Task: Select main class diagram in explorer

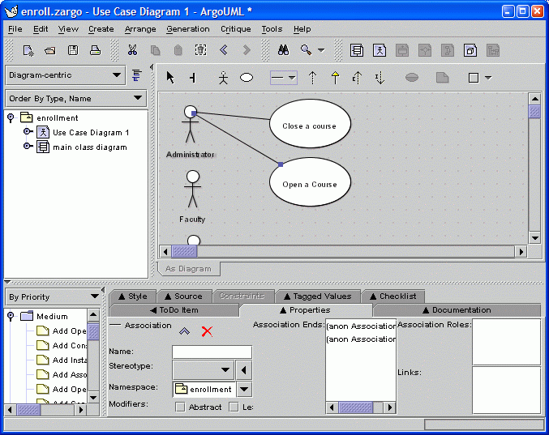Action: 90,147
